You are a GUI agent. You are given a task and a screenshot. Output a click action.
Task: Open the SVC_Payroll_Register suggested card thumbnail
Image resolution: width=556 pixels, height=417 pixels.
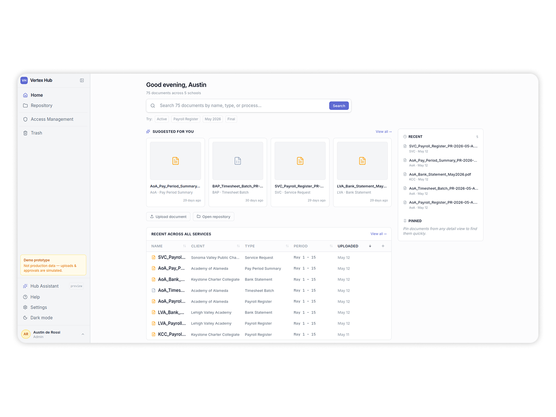click(x=300, y=161)
